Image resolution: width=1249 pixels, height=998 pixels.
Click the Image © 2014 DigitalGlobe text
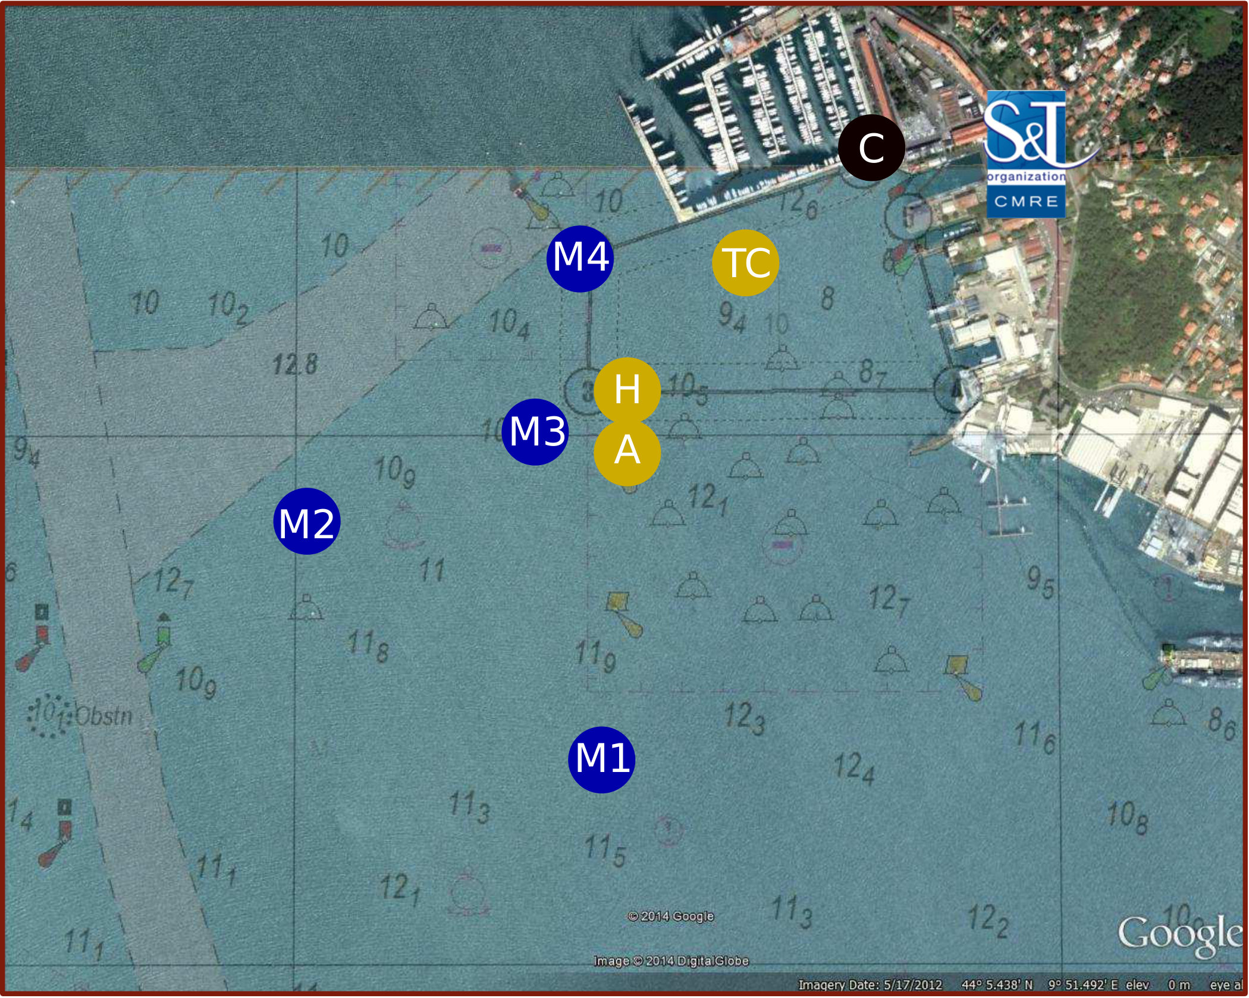(x=671, y=961)
